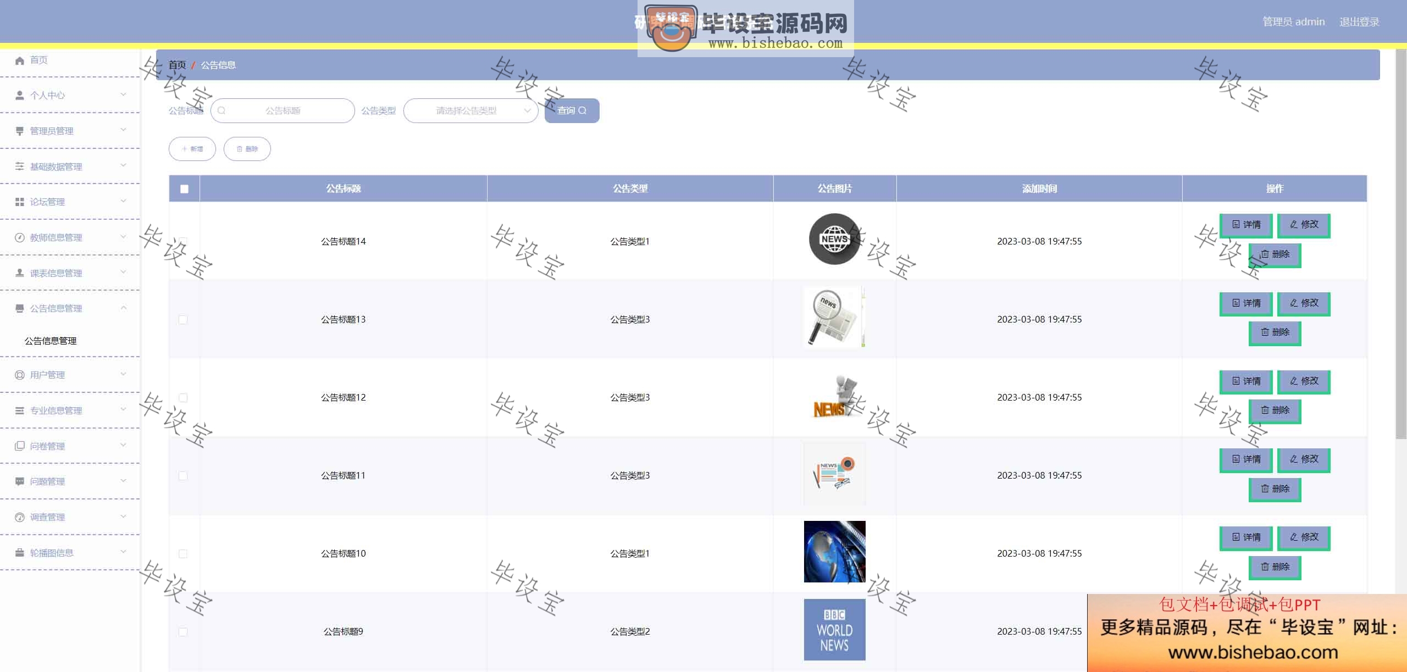
Task: Click the 公告标题 search input field
Action: coord(282,110)
